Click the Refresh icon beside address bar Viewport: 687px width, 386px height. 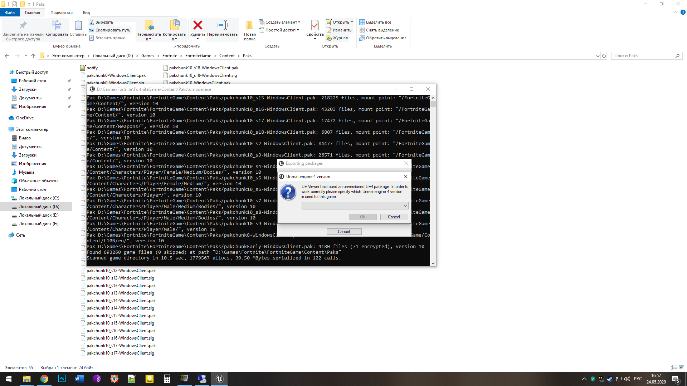coord(604,56)
